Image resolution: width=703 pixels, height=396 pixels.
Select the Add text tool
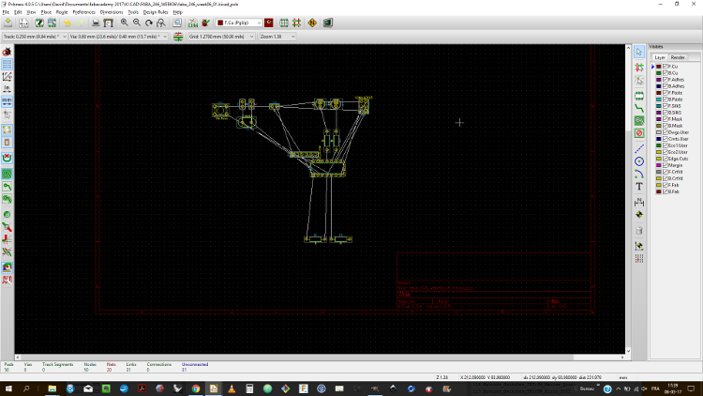(x=639, y=187)
